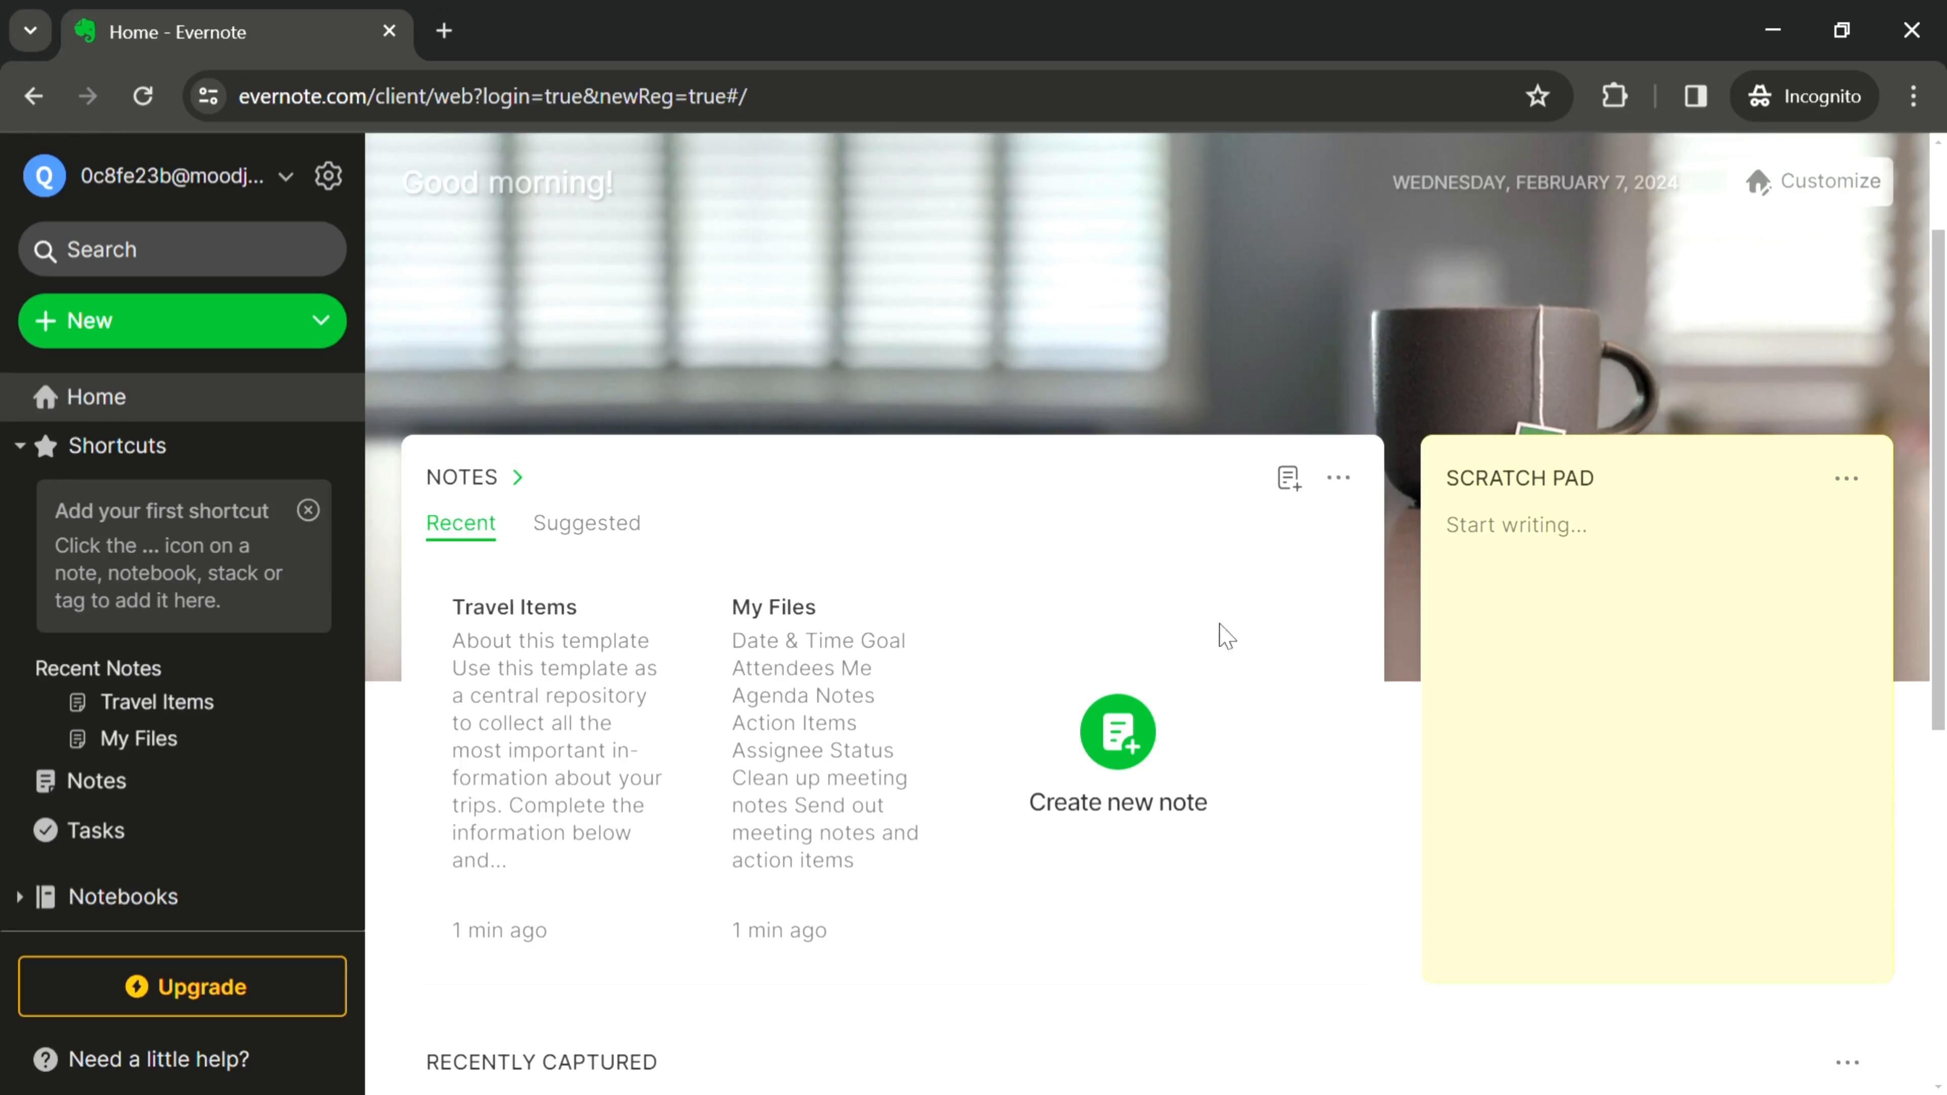Click the three-dot menu on NOTES
Viewport: 1947px width, 1095px height.
pos(1339,478)
